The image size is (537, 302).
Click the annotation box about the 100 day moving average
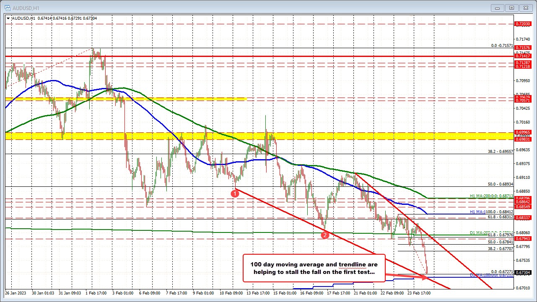tap(314, 268)
